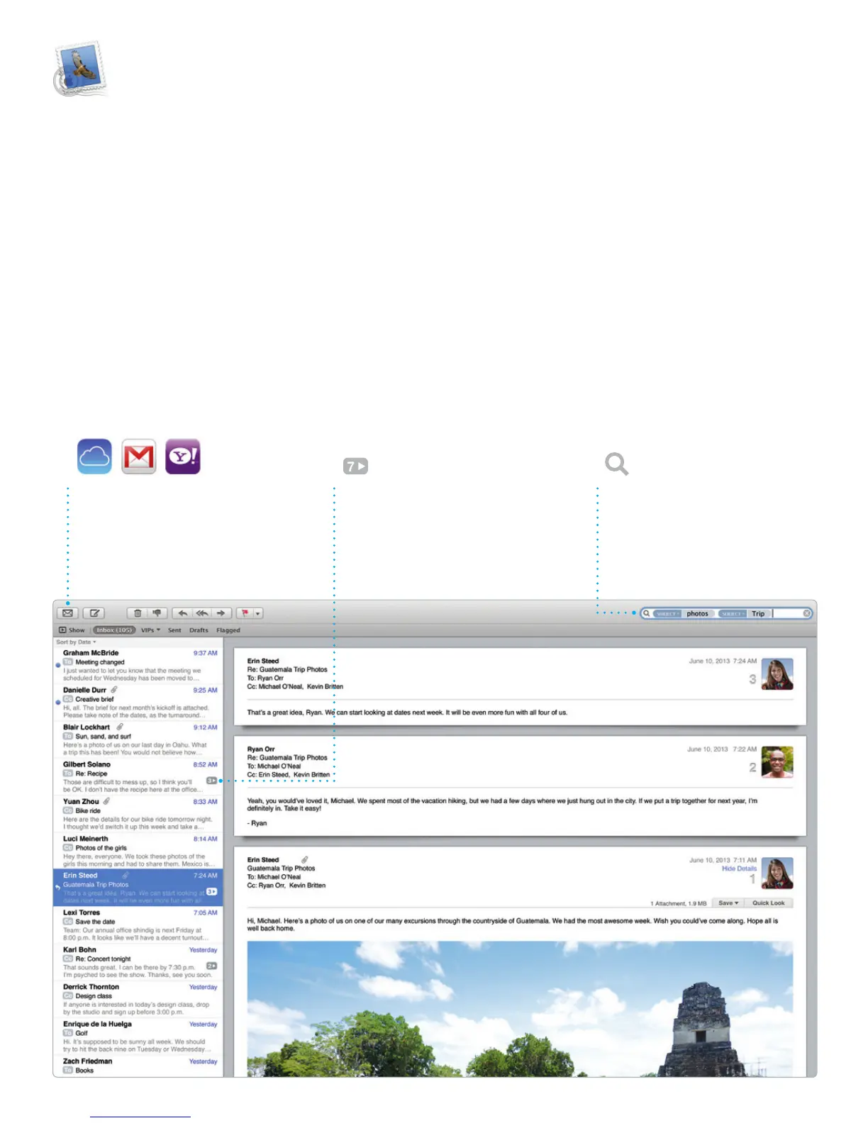Viewport: 868px width, 1123px height.
Task: Flag the message with red flag icon
Action: click(245, 613)
